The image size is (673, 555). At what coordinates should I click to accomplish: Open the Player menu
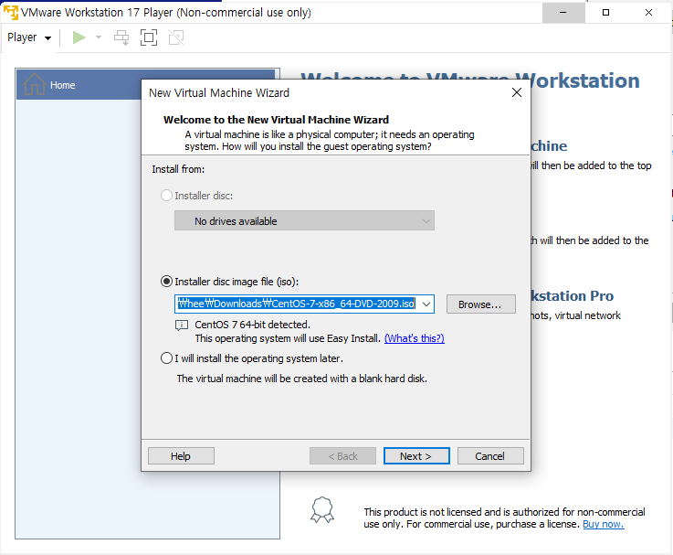(29, 37)
